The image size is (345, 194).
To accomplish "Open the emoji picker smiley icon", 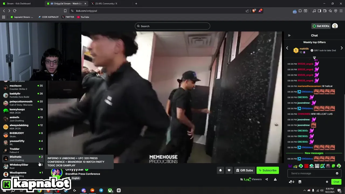I will [x=337, y=173].
